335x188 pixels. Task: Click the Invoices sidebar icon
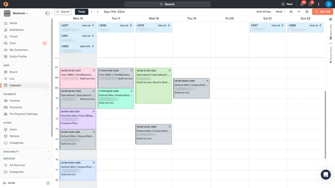tap(5, 101)
